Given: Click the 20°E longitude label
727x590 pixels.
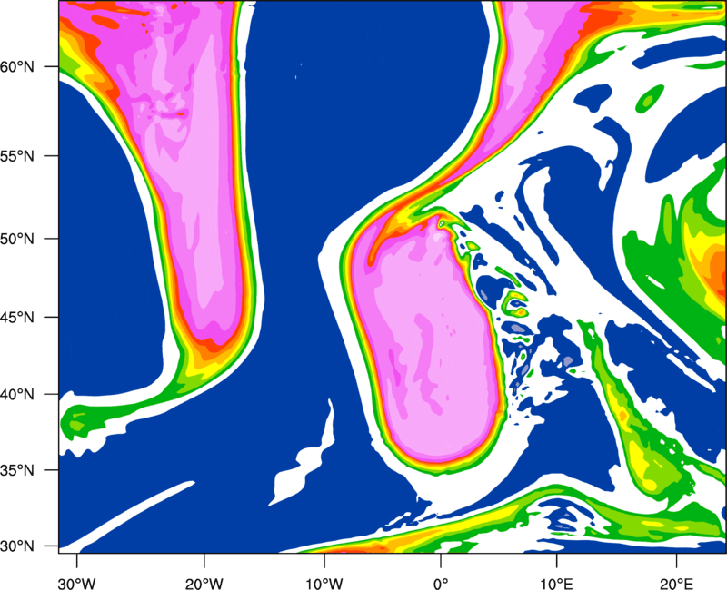Looking at the screenshot, I should [676, 584].
